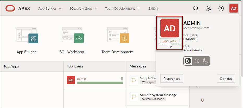Click the System Message tag
Screen dimensions: 243x108
pos(153,99)
